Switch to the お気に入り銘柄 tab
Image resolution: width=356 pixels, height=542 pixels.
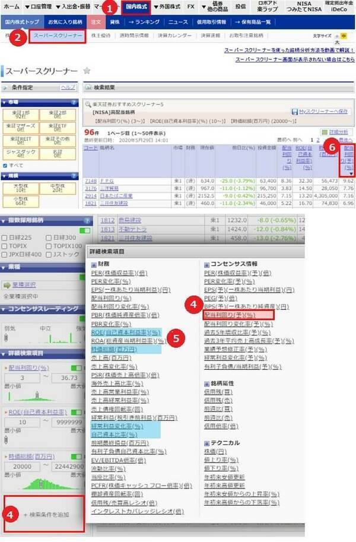(65, 22)
